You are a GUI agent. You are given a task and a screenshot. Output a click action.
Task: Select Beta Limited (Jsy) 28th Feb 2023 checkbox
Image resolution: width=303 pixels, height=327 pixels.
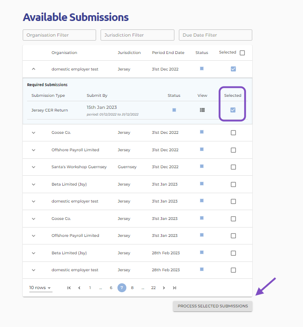233,253
